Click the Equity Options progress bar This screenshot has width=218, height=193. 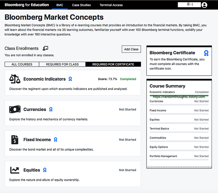pos(179,150)
